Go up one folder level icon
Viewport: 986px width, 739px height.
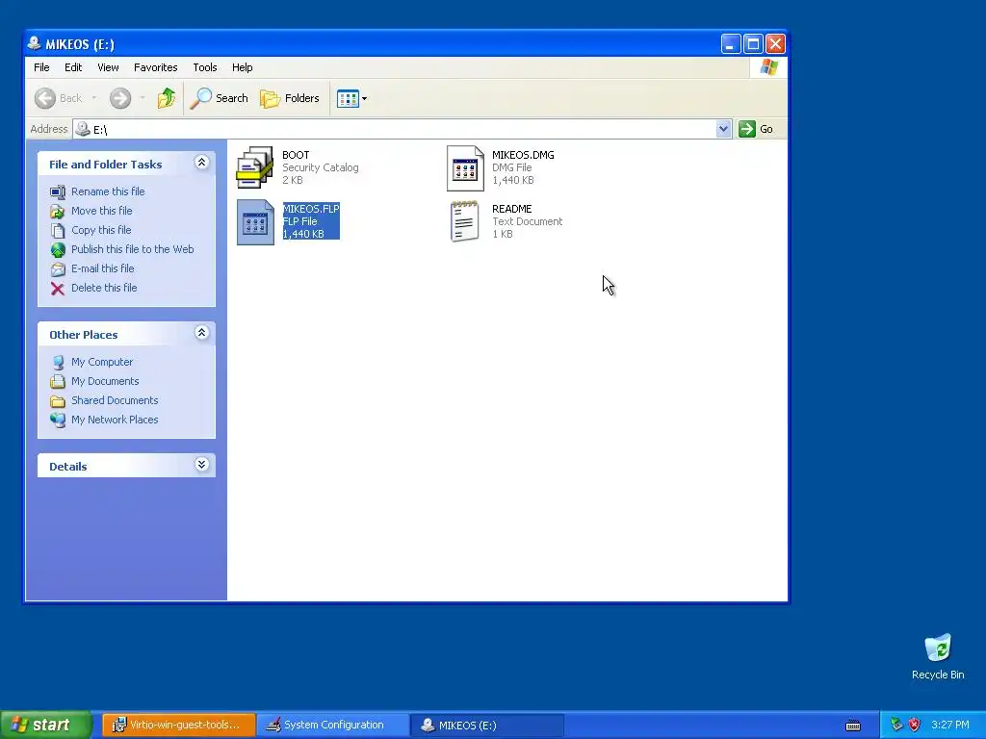pyautogui.click(x=167, y=98)
